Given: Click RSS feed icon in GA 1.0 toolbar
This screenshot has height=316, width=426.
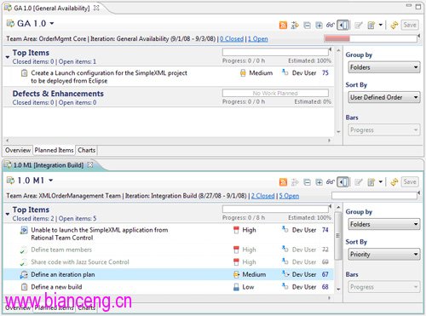Looking at the screenshot, I should point(283,25).
